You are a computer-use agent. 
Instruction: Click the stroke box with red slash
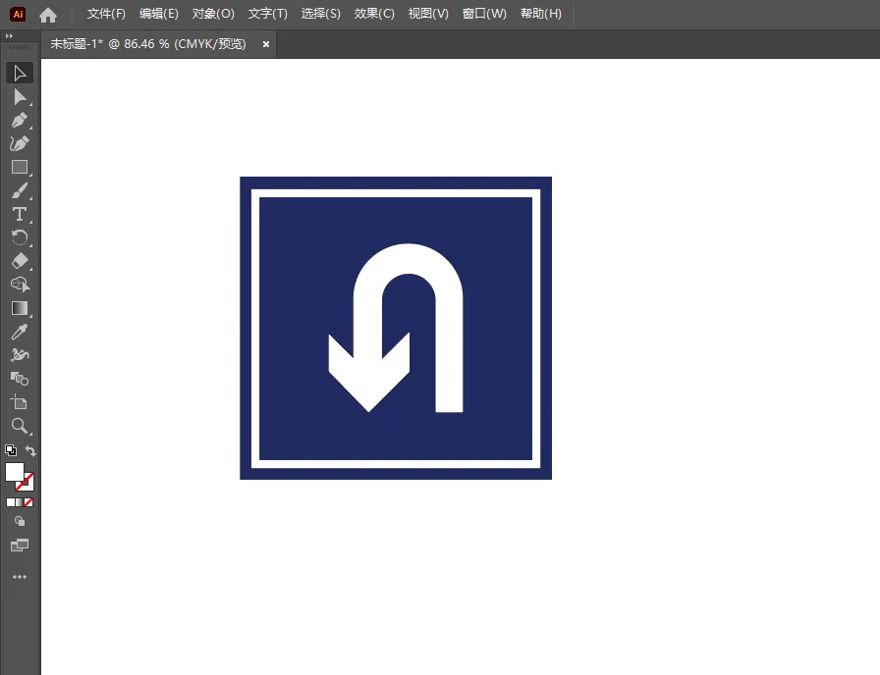pyautogui.click(x=28, y=485)
